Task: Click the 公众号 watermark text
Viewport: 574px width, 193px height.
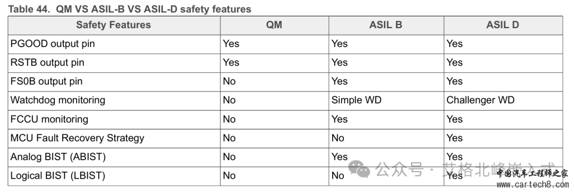Action: pos(399,170)
